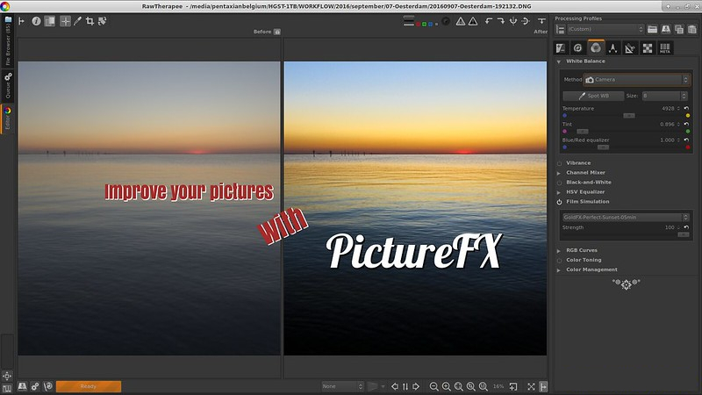
Task: Lock the Before view with lock icon
Action: click(x=277, y=32)
